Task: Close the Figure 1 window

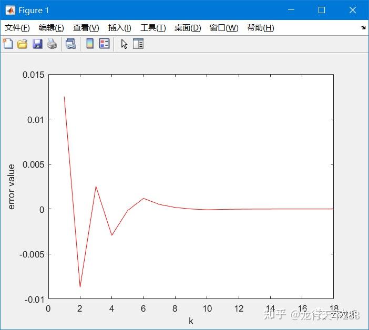Action: [x=352, y=10]
